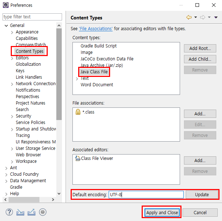Open the Tracing preference page
The image size is (222, 221).
[x=23, y=135]
